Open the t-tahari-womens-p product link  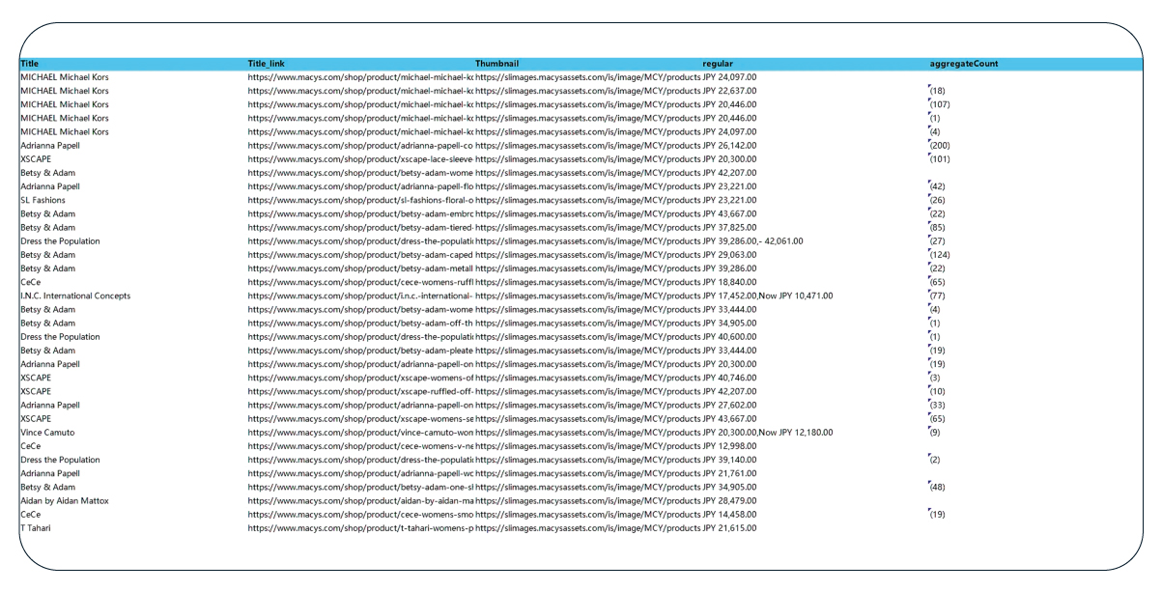tap(360, 528)
